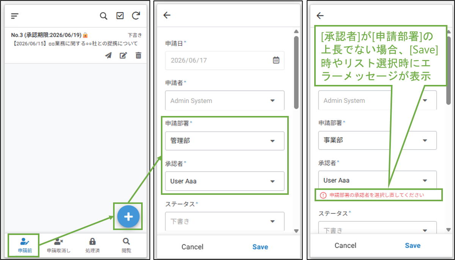Click the 申請日 date field 2026/06/17

pos(225,60)
